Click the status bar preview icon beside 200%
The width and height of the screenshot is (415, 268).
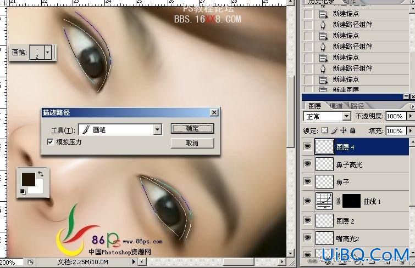pos(30,262)
